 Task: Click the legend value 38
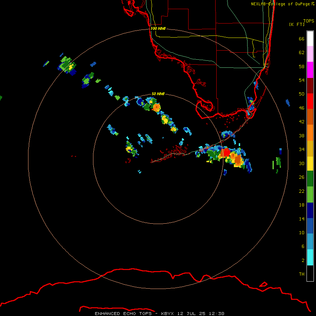click(302, 136)
